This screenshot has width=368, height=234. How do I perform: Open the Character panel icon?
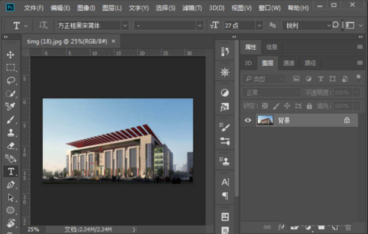pos(225,182)
